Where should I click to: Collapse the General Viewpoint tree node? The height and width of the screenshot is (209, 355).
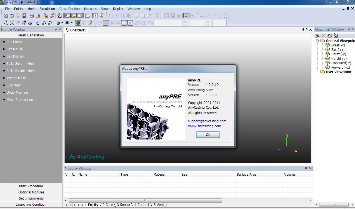[317, 41]
